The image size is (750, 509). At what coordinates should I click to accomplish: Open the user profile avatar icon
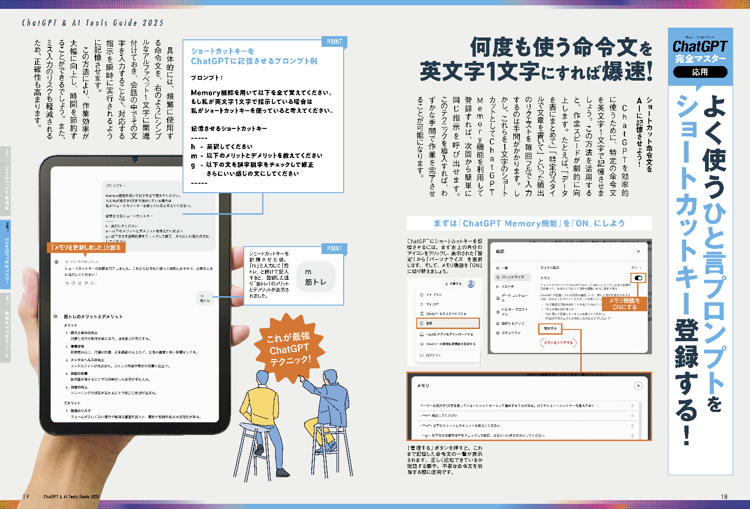(471, 283)
